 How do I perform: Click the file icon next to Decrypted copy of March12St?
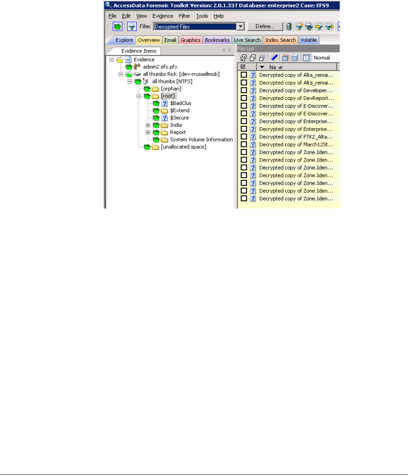(x=253, y=144)
